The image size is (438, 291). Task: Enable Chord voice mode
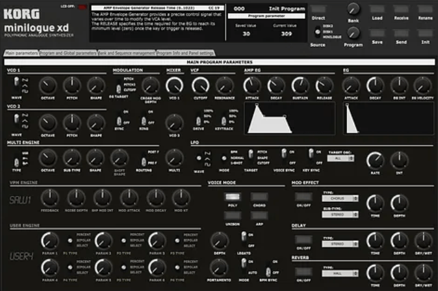click(x=259, y=197)
